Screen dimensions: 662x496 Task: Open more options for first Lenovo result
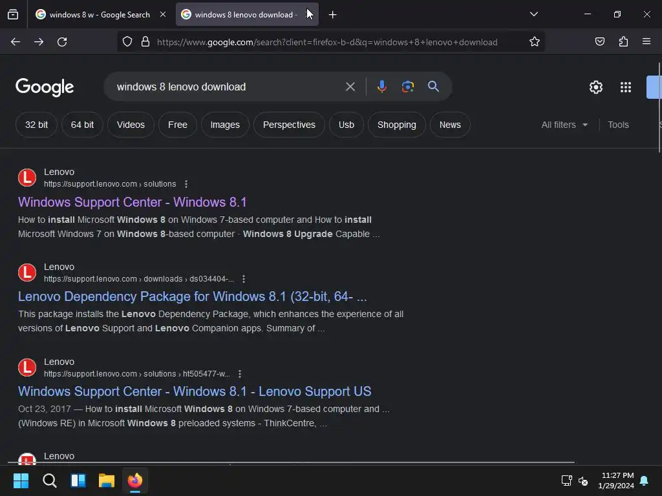186,184
